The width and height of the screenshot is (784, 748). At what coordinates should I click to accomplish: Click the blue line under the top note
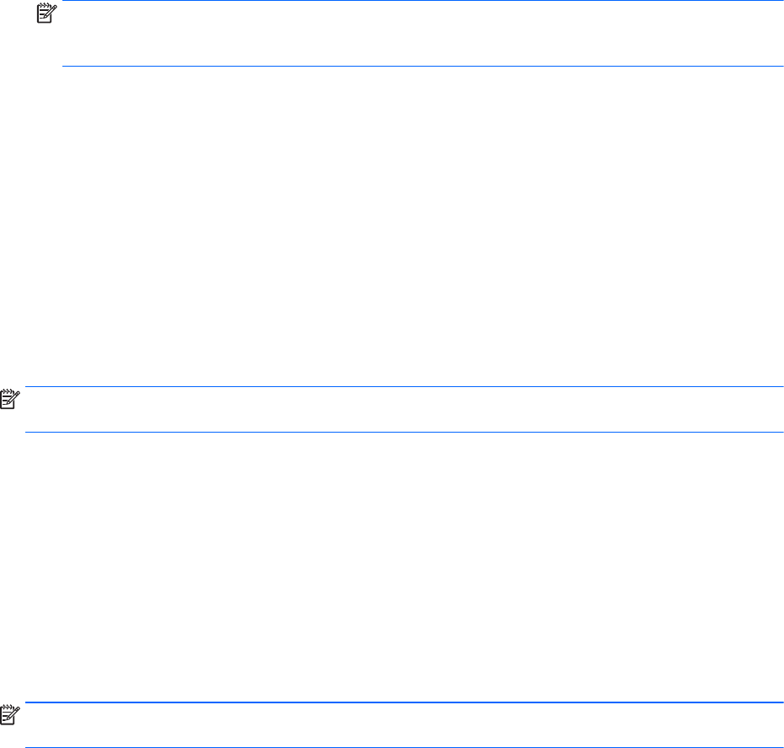[x=422, y=66]
